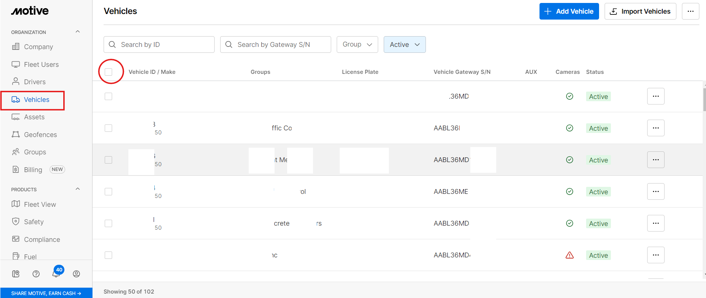Click Compliance icon in sidebar
The height and width of the screenshot is (298, 706).
[x=16, y=239]
